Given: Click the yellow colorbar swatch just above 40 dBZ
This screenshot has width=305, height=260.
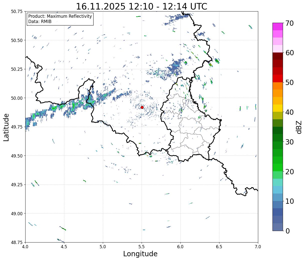Looking at the screenshot, I should pos(278,108).
